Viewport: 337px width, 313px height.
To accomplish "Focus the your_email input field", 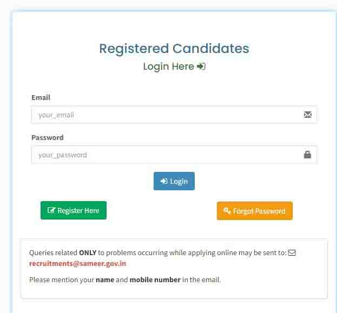I will (174, 115).
